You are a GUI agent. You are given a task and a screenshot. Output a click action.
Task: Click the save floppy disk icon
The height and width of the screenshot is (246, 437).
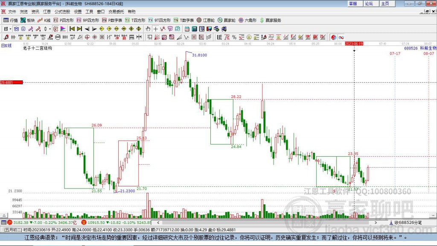point(209,29)
